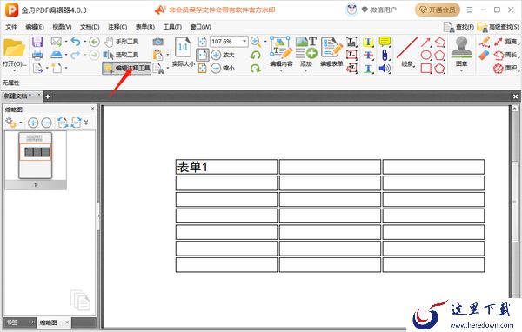This screenshot has width=522, height=332.
Task: Click Zoom Out (缩小) button
Action: 223,68
